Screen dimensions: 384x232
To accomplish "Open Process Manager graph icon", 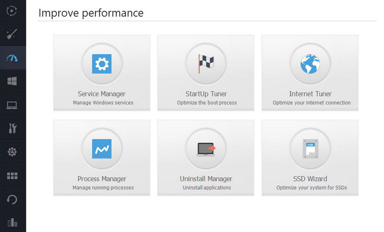I will point(102,148).
